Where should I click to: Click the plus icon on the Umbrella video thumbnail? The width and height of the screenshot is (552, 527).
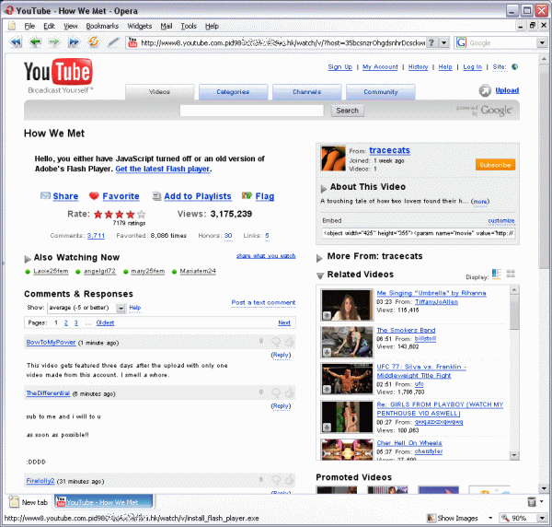tap(327, 315)
